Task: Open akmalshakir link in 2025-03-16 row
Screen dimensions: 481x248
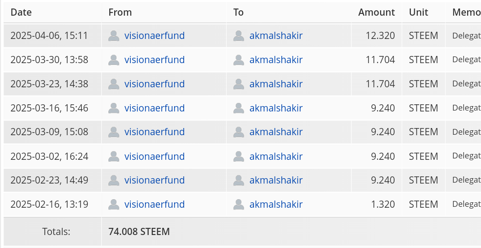Action: click(276, 108)
